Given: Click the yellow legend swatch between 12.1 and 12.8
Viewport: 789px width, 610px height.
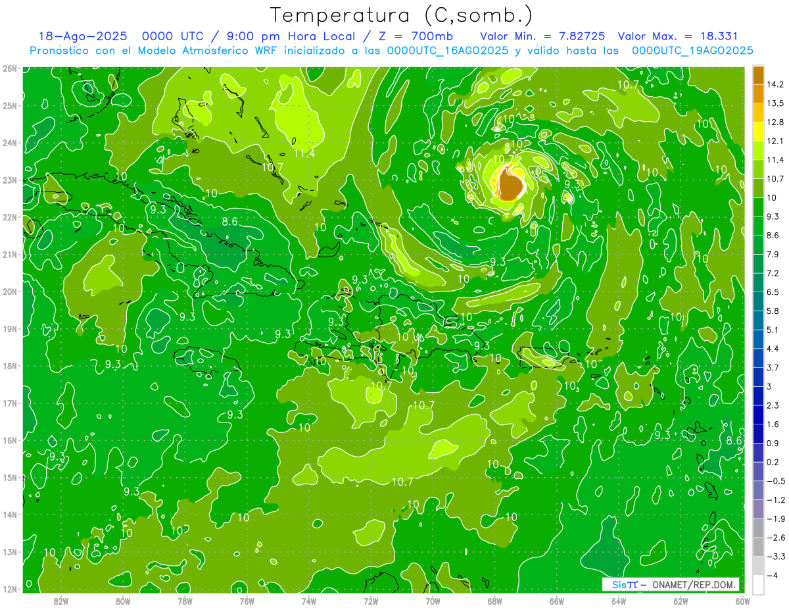Looking at the screenshot, I should pyautogui.click(x=758, y=131).
